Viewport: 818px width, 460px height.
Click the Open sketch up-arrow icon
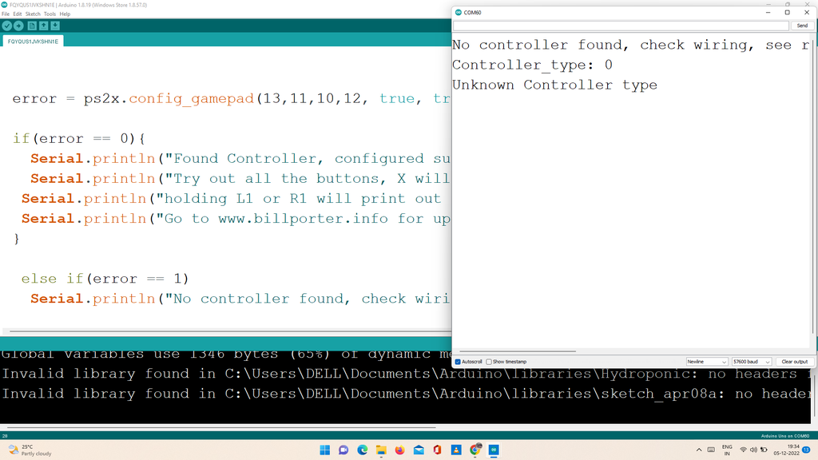43,26
